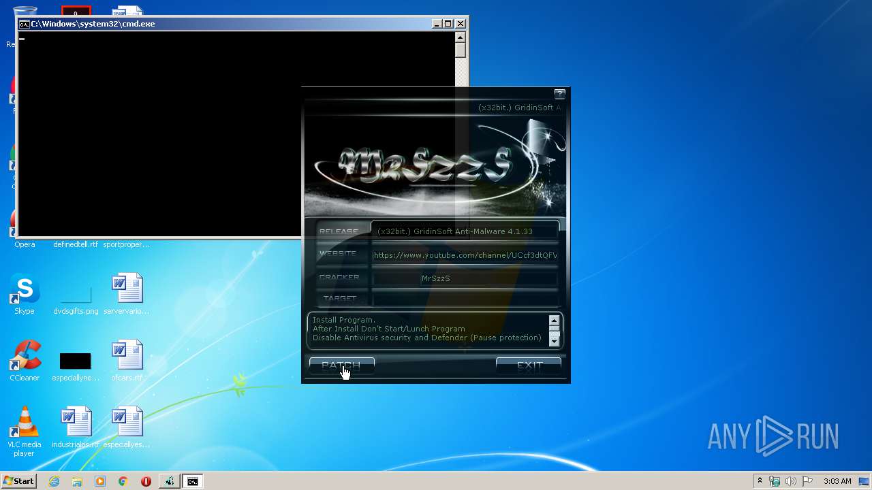Click the TARGET input field
Image resolution: width=872 pixels, height=490 pixels.
[x=465, y=298]
